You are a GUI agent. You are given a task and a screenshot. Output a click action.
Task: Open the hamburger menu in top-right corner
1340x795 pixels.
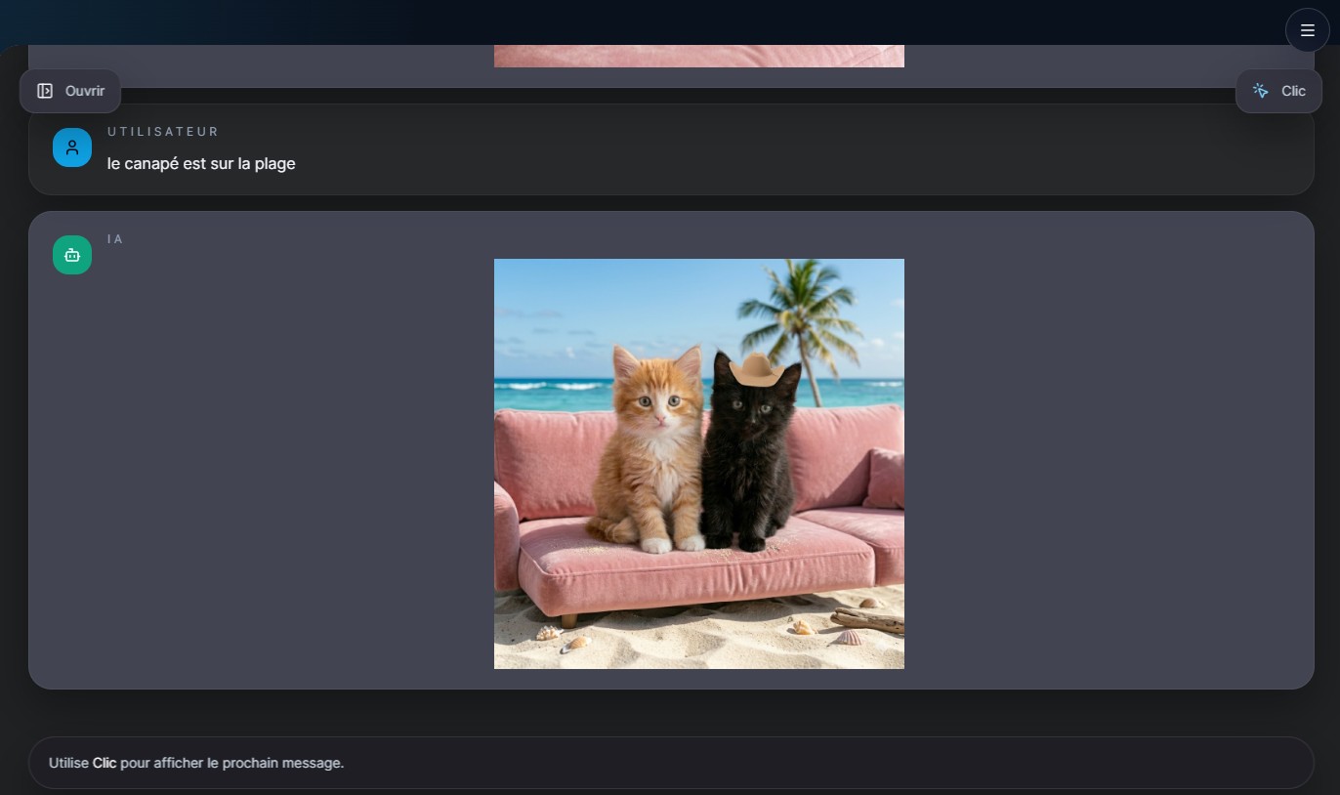pyautogui.click(x=1307, y=30)
